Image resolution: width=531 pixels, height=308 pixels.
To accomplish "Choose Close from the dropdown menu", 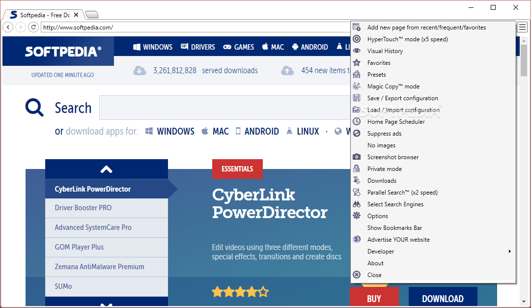I will point(433,275).
